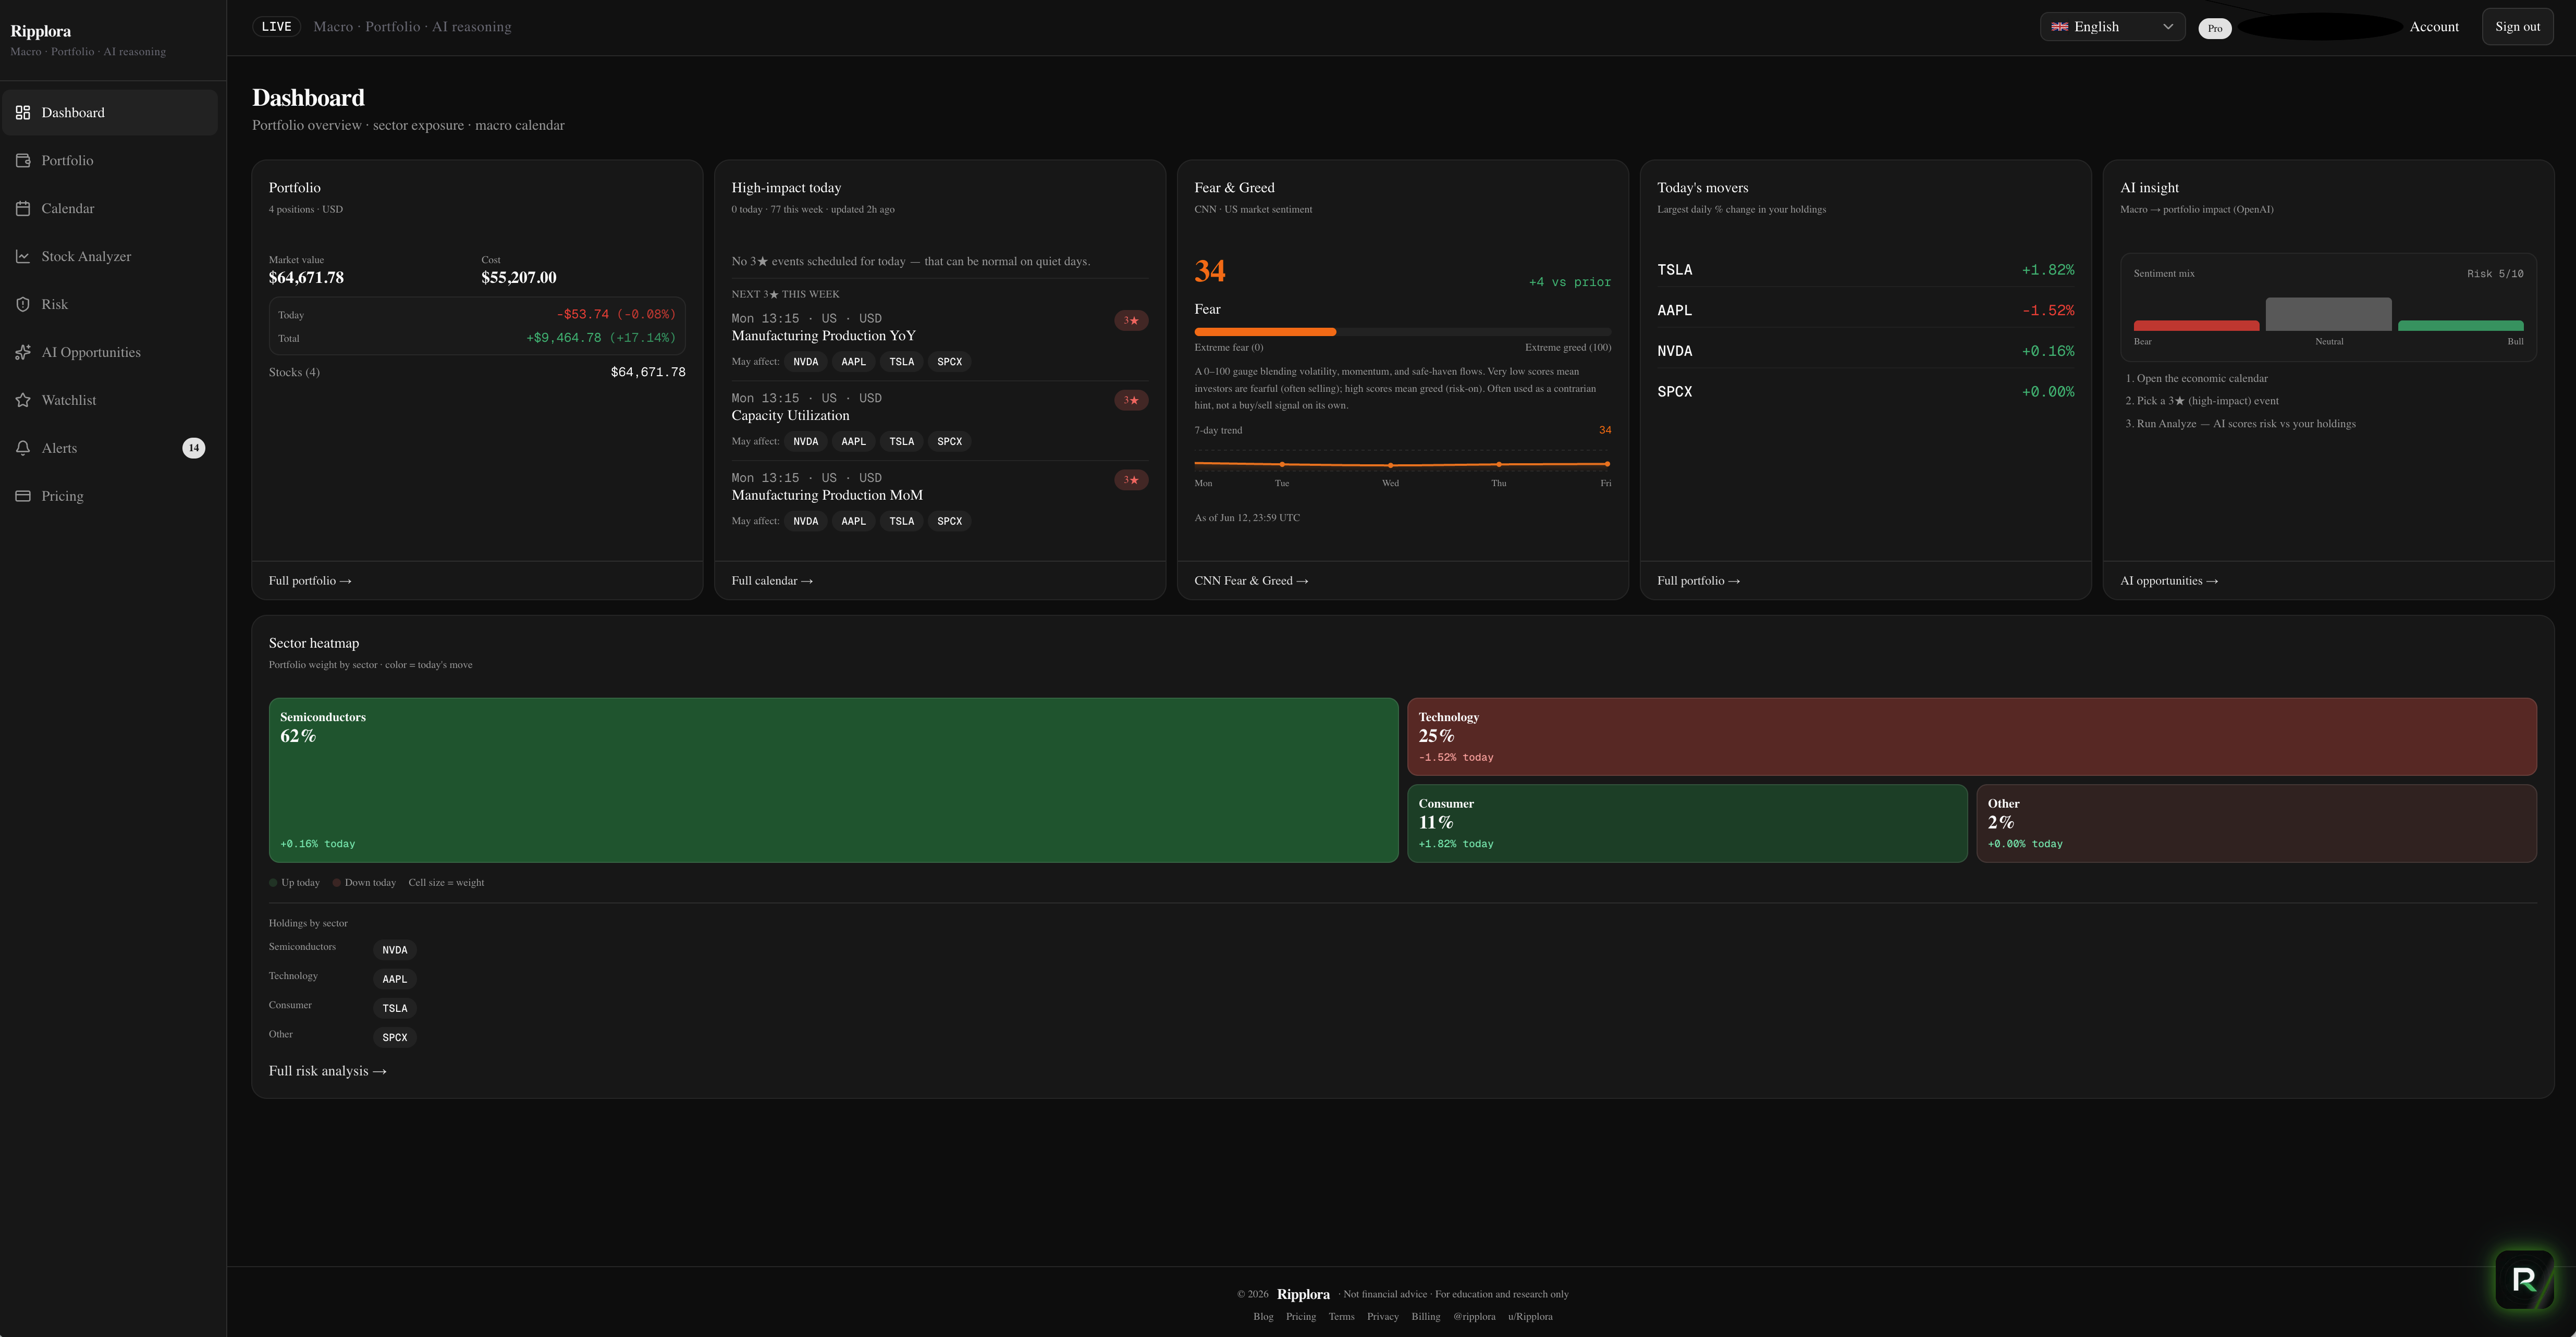Screen dimensions: 2576x1337
Task: Select the Other 2% heatmap cell
Action: point(2256,823)
